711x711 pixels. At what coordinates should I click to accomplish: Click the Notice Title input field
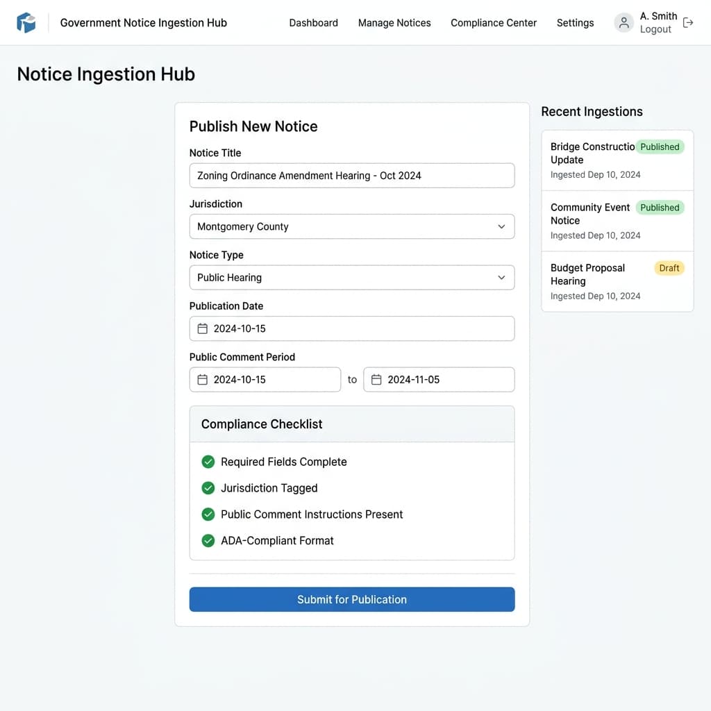coord(351,175)
